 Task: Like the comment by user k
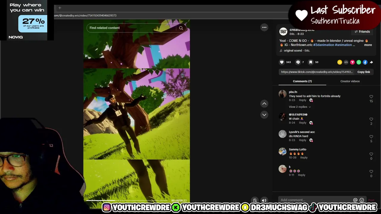(x=371, y=171)
